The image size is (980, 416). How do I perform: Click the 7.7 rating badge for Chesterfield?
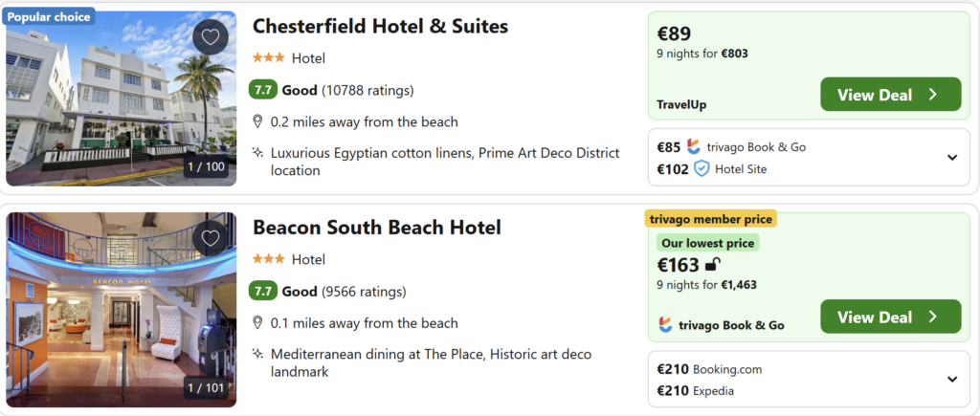click(x=262, y=90)
